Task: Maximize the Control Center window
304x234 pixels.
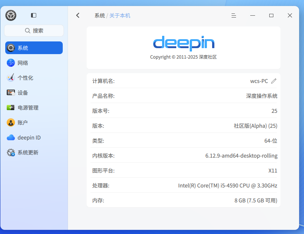Action: pyautogui.click(x=271, y=15)
